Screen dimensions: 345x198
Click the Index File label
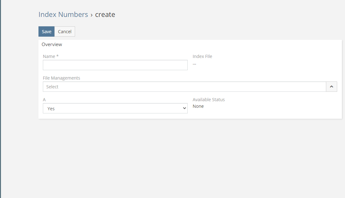pos(202,56)
